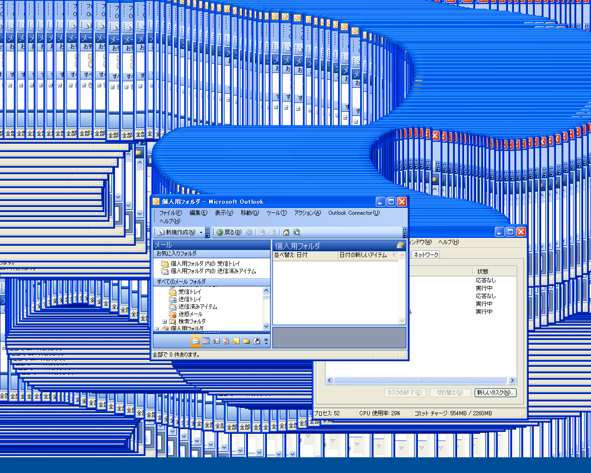The width and height of the screenshot is (591, 473).
Task: Click the プロセス: 52 status entry
Action: tap(327, 413)
